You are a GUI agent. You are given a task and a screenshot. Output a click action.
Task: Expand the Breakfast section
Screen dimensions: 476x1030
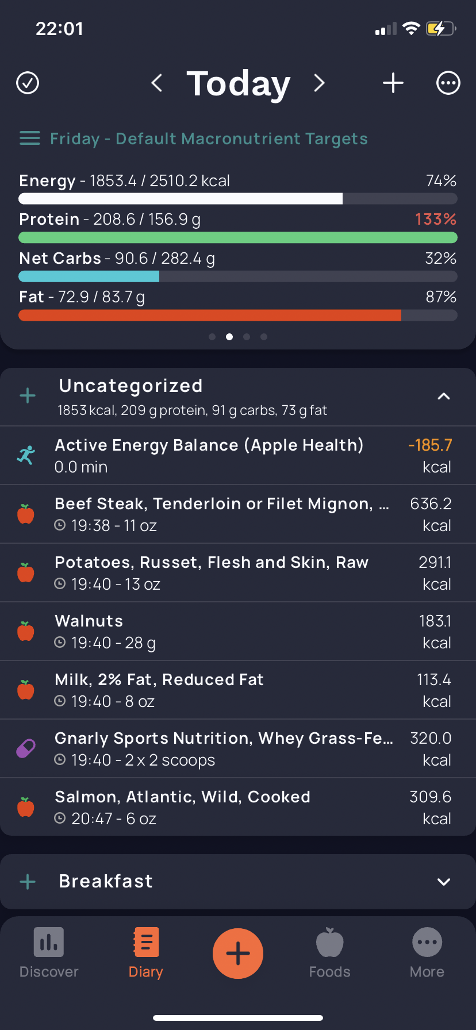click(444, 882)
